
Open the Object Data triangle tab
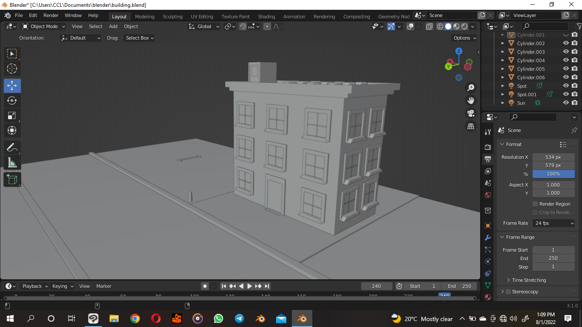(x=488, y=285)
